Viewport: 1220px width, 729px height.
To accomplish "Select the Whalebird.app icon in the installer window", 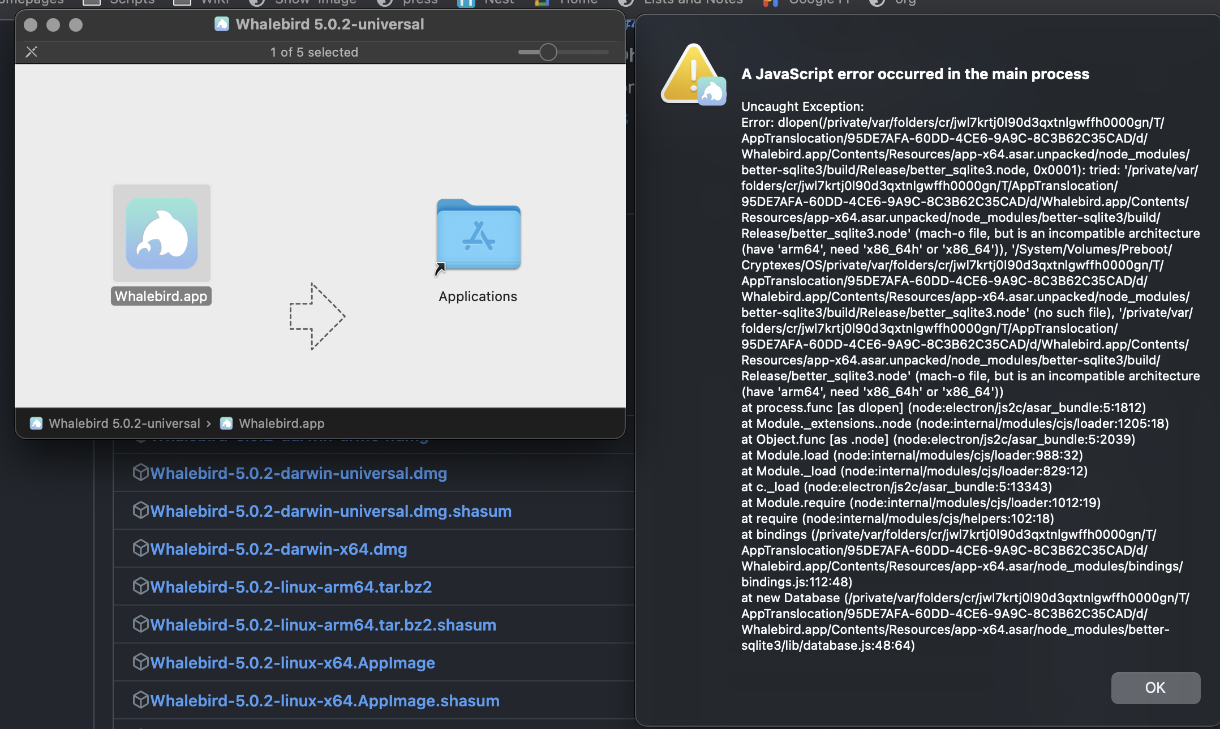I will (x=161, y=233).
